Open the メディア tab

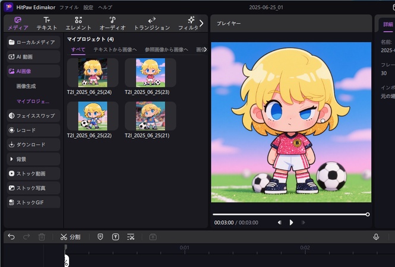pyautogui.click(x=18, y=23)
